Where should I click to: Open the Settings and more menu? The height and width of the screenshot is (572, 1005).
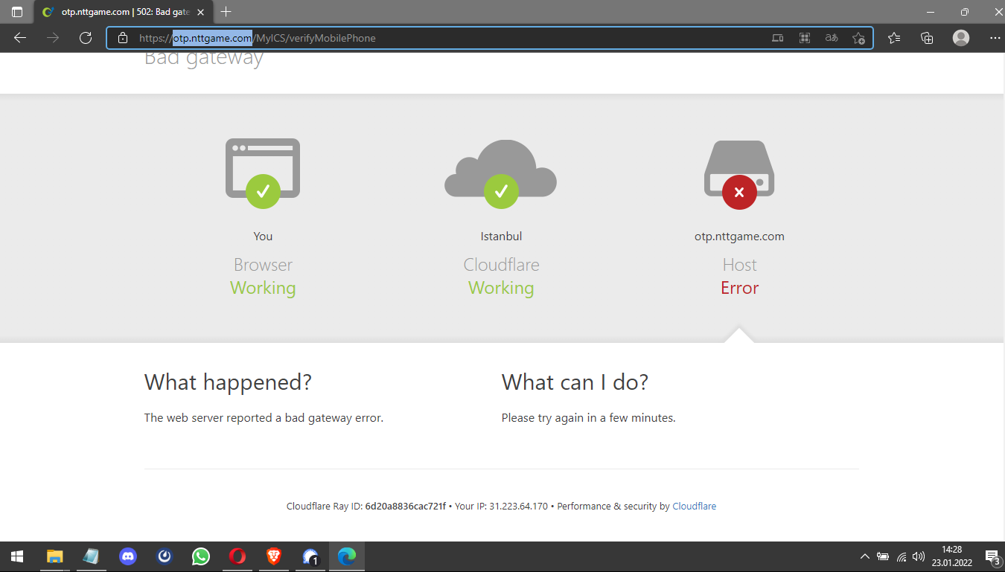click(x=995, y=38)
